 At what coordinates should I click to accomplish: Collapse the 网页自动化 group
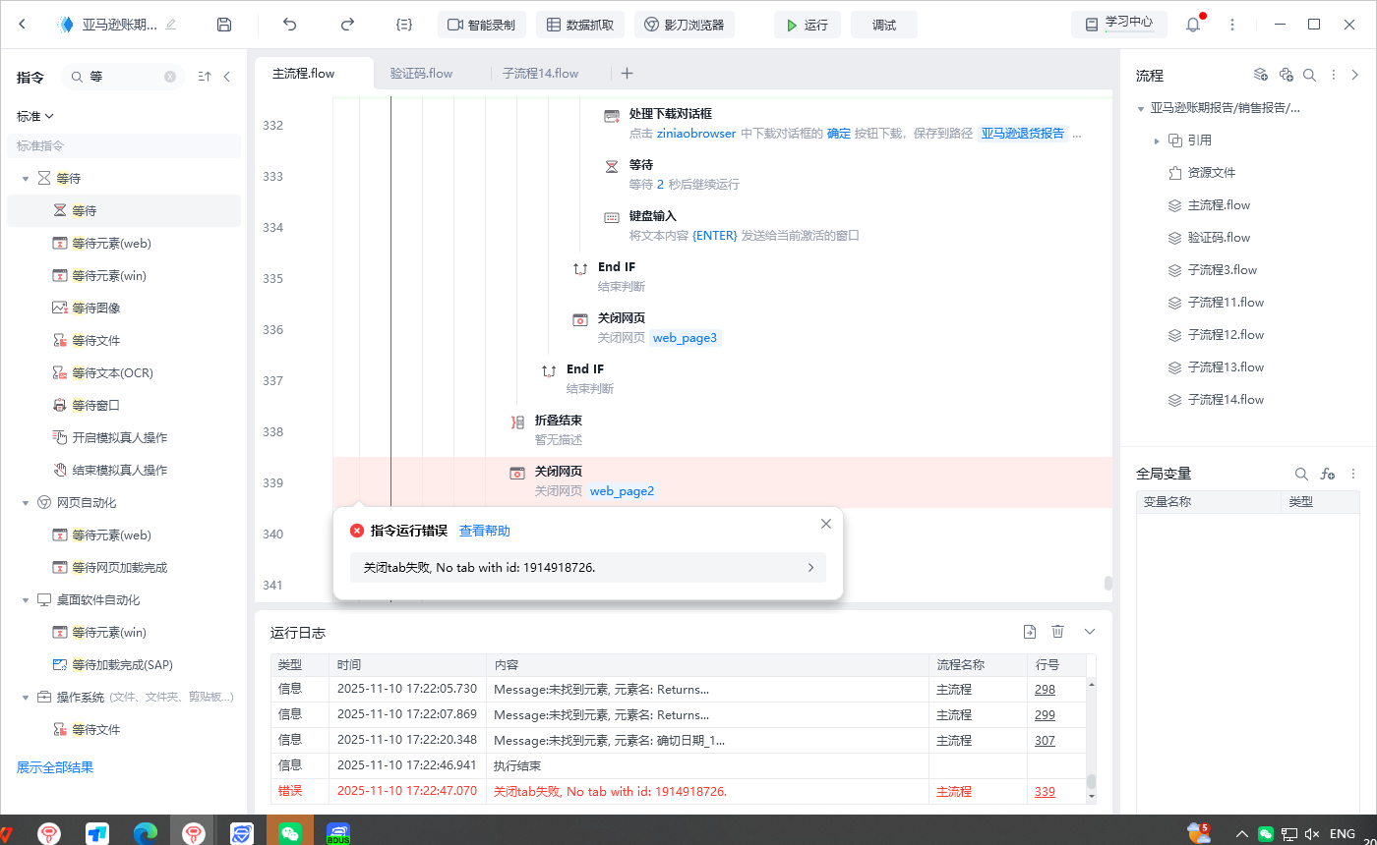[27, 503]
